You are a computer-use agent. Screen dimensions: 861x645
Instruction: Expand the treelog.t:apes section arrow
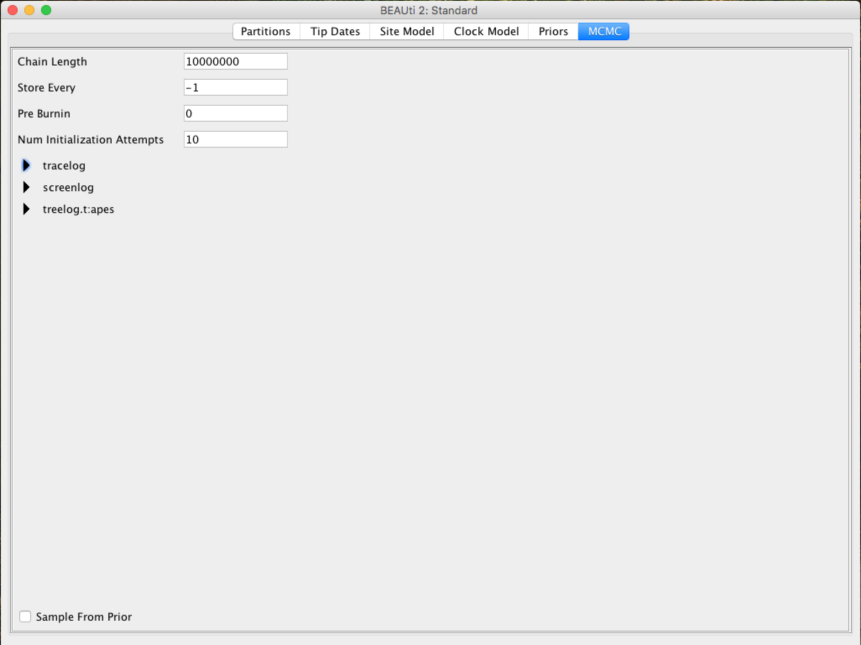26,209
